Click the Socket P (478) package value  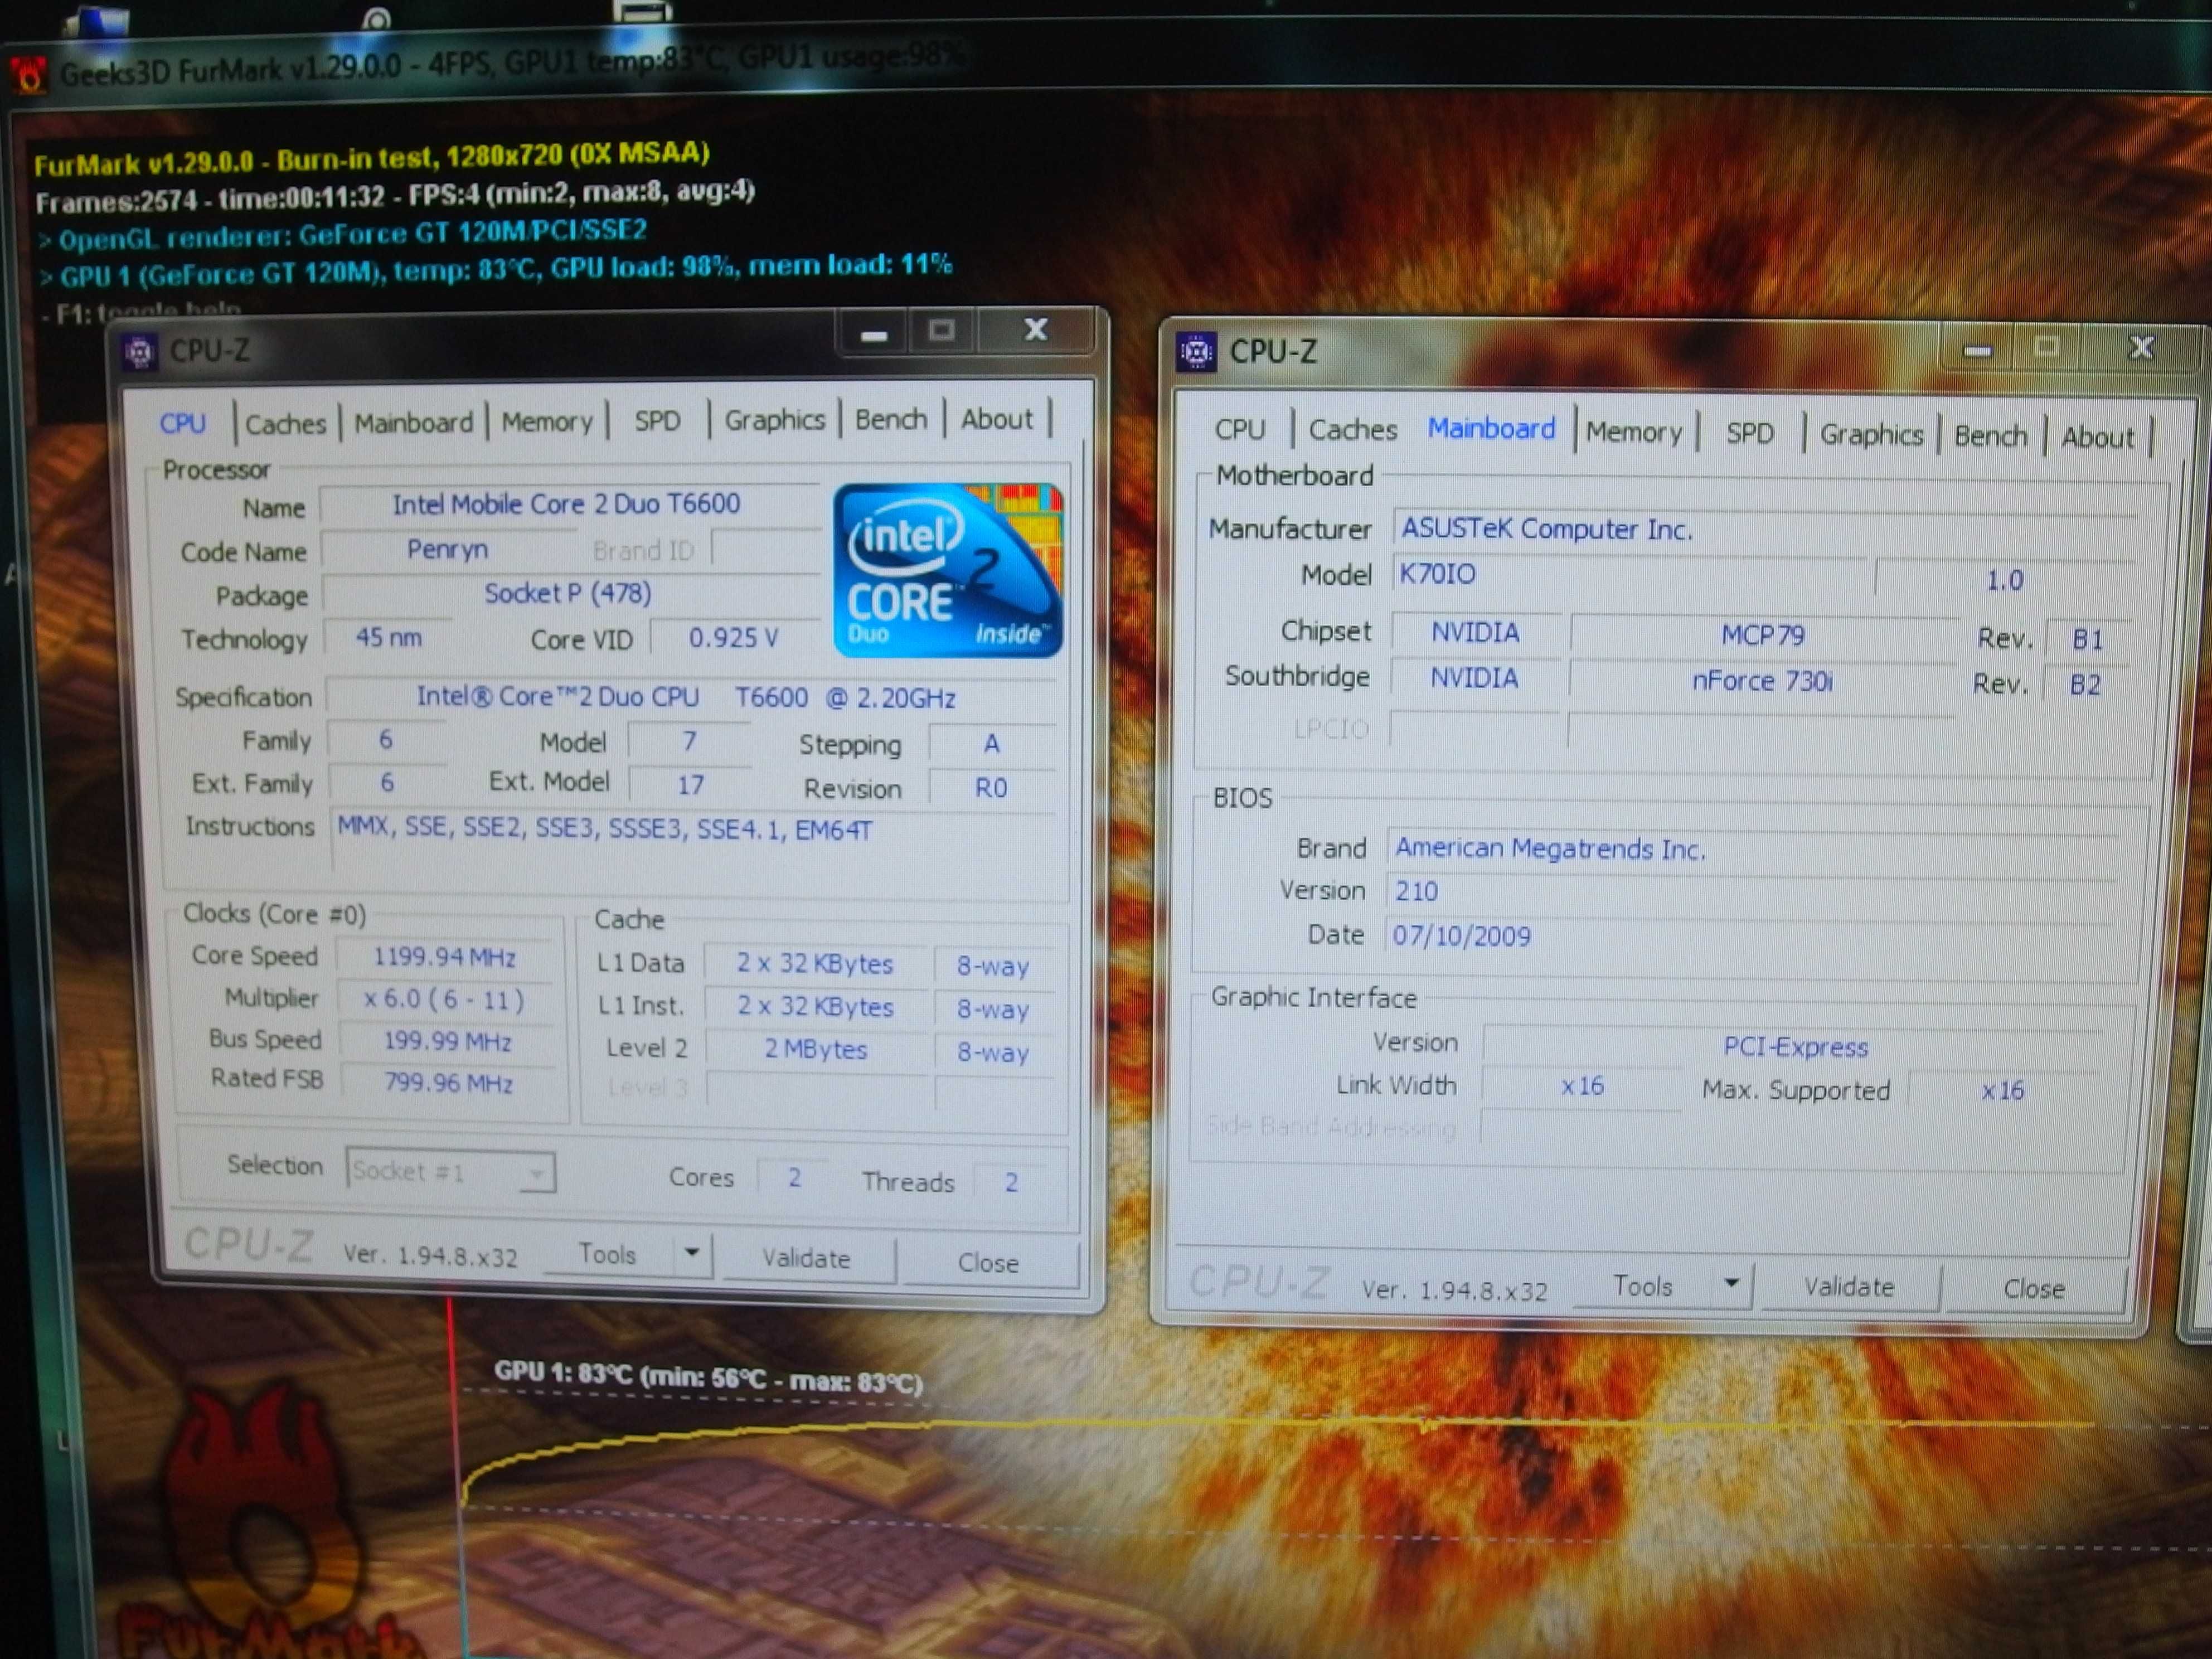point(568,593)
